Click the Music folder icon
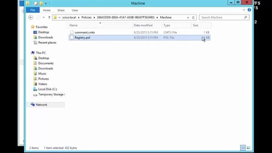 (35, 74)
